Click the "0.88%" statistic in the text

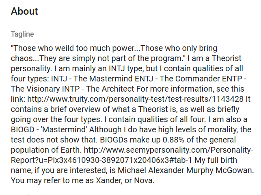tap(173, 140)
